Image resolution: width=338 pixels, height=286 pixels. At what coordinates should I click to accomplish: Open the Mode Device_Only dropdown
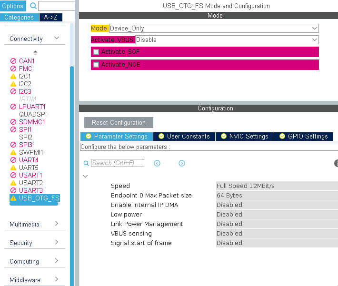point(214,29)
